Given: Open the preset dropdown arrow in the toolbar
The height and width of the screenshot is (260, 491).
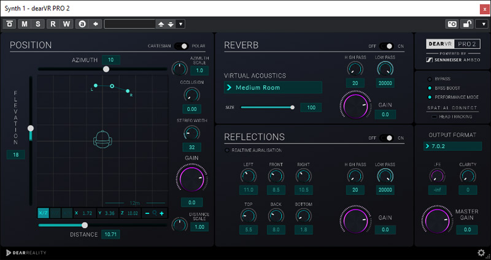Looking at the screenshot, I should [180, 24].
